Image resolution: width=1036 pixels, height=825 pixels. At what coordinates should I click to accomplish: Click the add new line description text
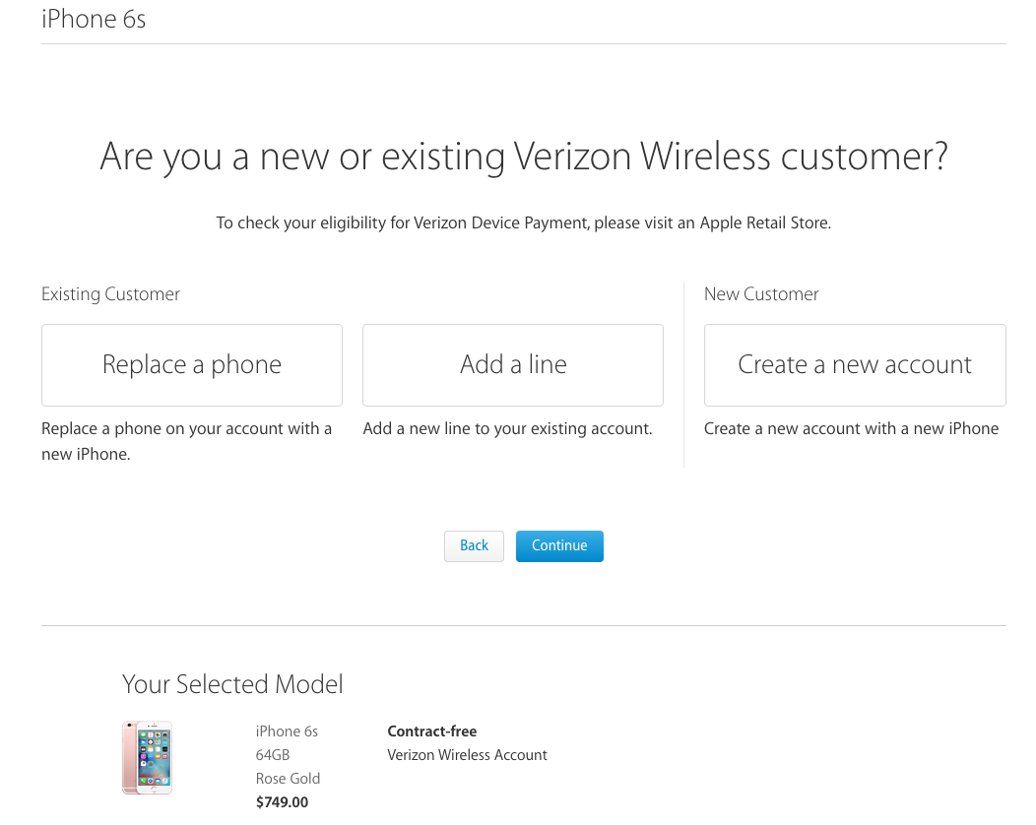point(507,428)
